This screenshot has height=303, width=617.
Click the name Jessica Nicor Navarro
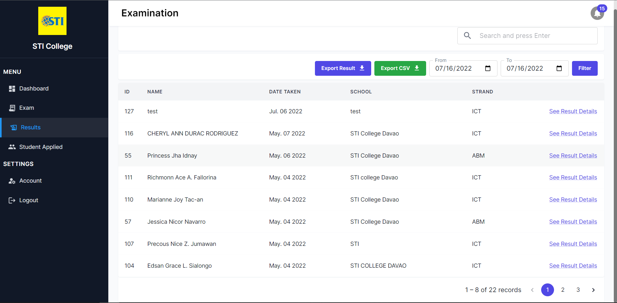tap(176, 222)
